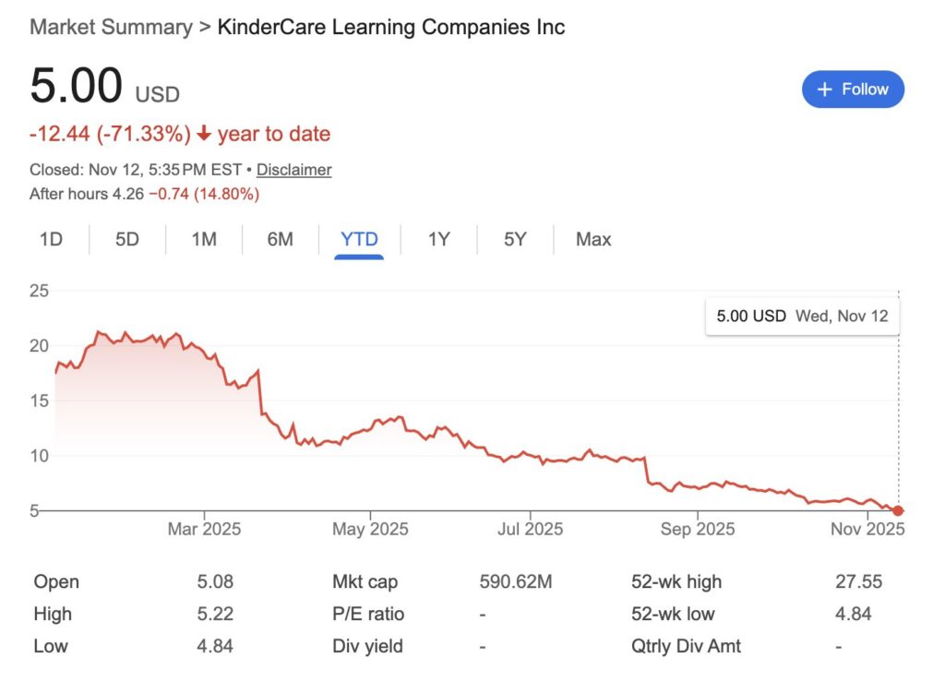Viewport: 945px width, 682px height.
Task: Switch to the 5D chart view
Action: [x=126, y=239]
